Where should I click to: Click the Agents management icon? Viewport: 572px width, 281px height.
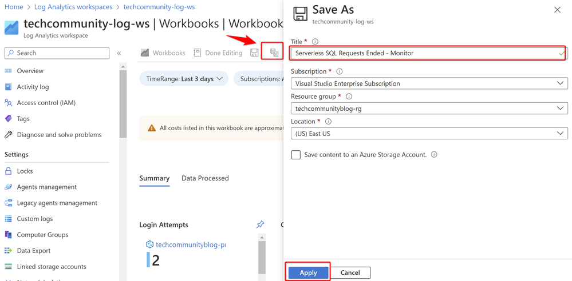pos(9,187)
